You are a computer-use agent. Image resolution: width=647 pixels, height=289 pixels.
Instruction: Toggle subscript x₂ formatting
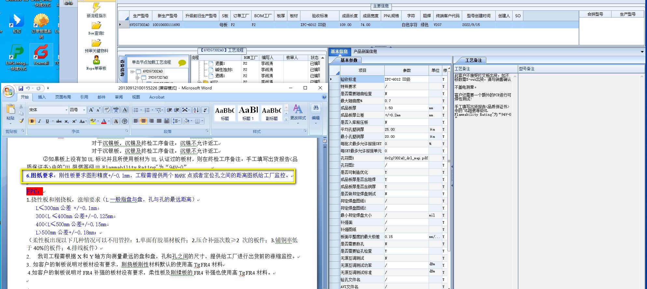click(66, 121)
